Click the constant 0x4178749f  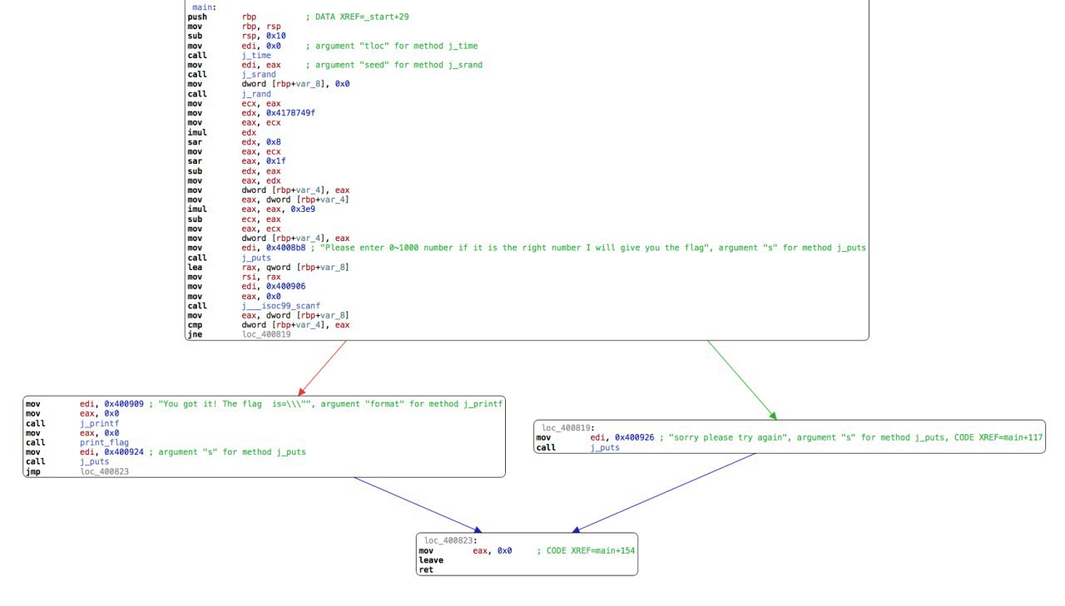click(x=291, y=113)
